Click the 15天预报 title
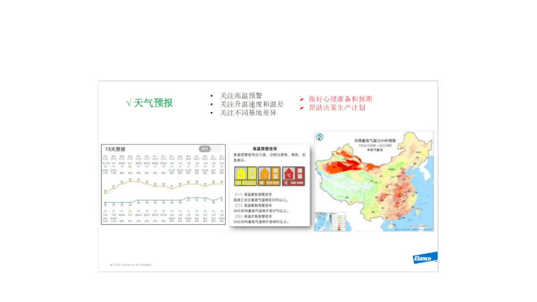The height and width of the screenshot is (302, 537). point(115,149)
